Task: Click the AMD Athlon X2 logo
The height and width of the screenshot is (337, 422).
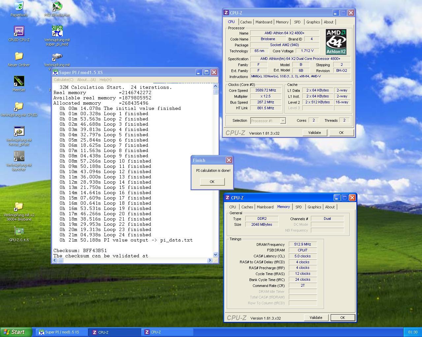Action: pyautogui.click(x=336, y=42)
